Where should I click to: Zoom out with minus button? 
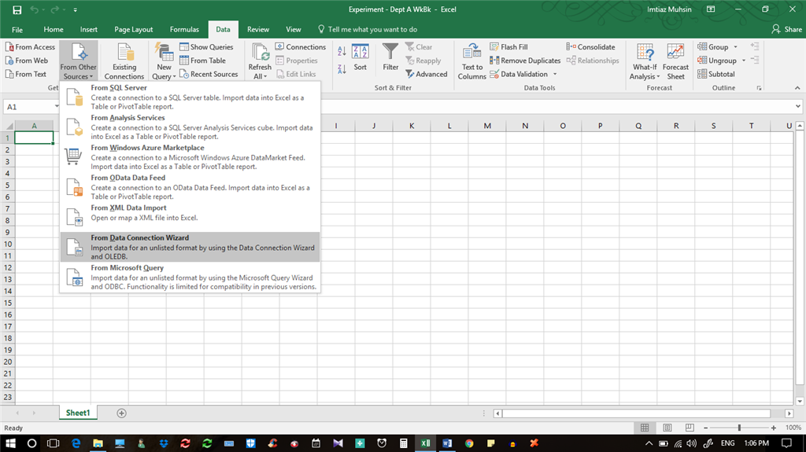[706, 428]
